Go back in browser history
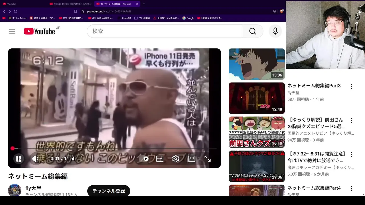Viewport: 365px width, 205px height. tap(4, 11)
